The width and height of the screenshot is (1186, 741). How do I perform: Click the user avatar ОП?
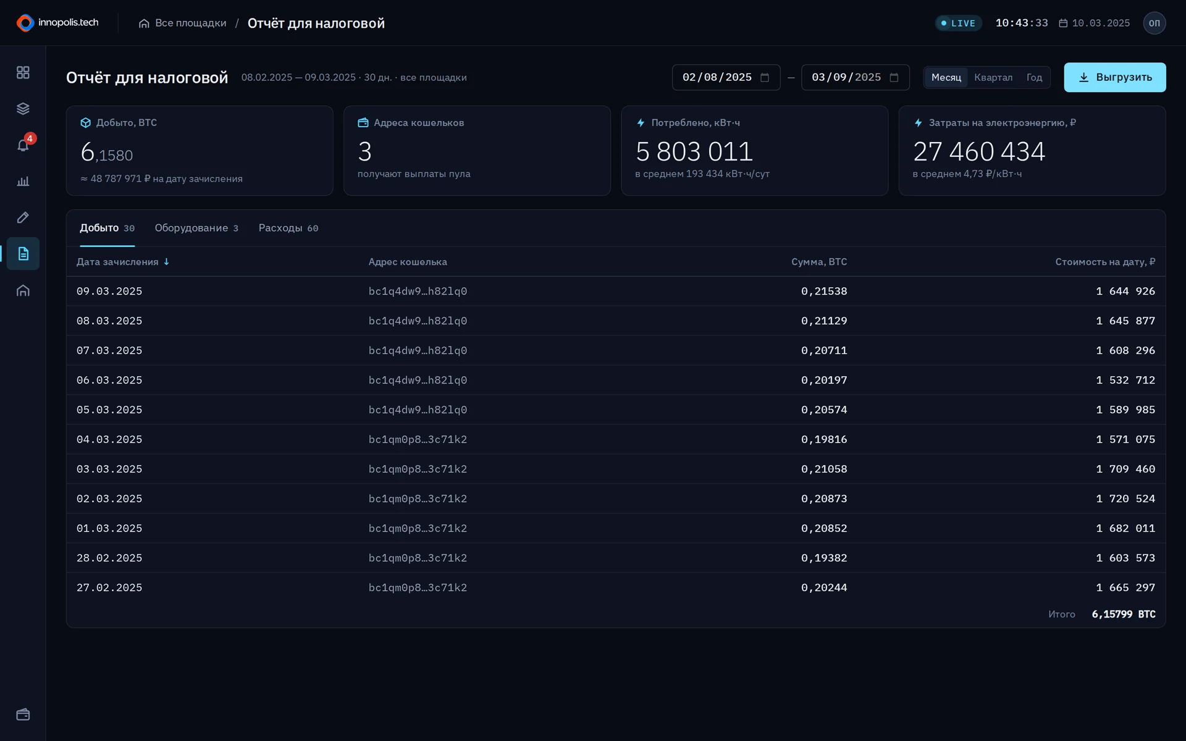point(1154,23)
